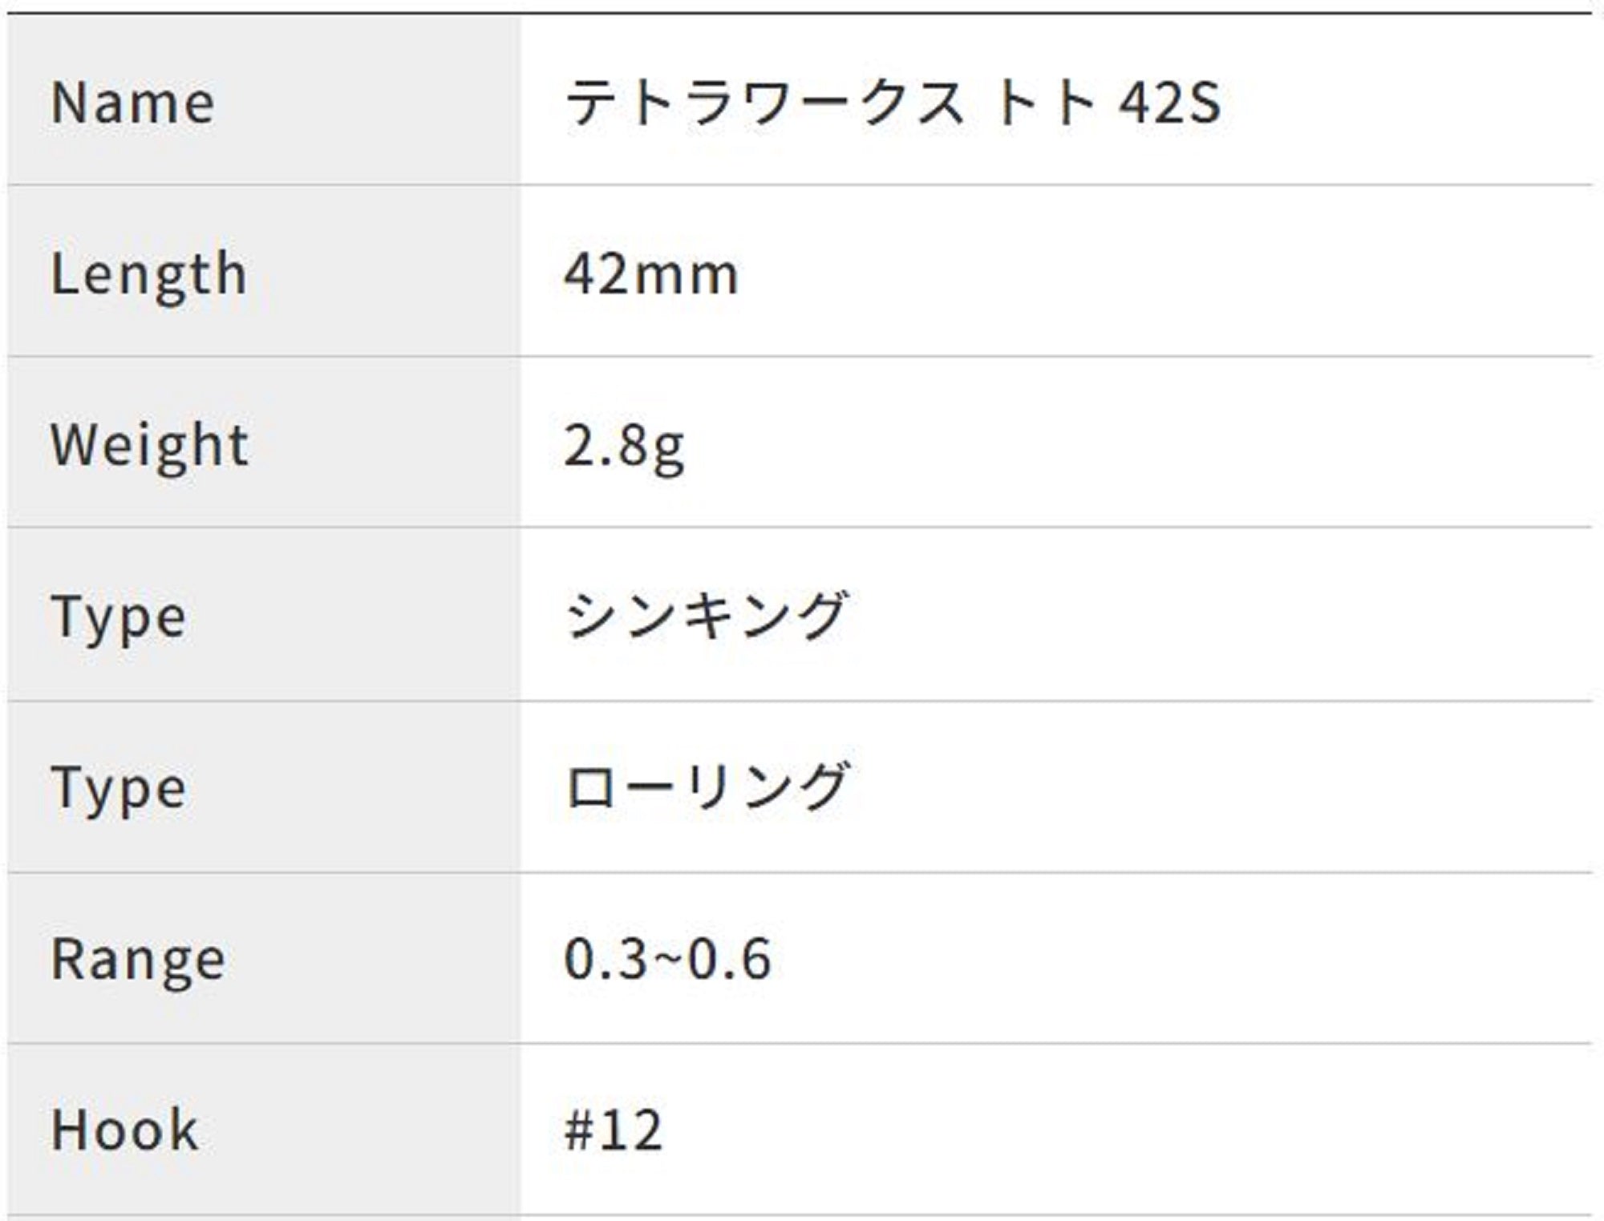1604x1221 pixels.
Task: Select the シンキング type value
Action: coord(706,617)
